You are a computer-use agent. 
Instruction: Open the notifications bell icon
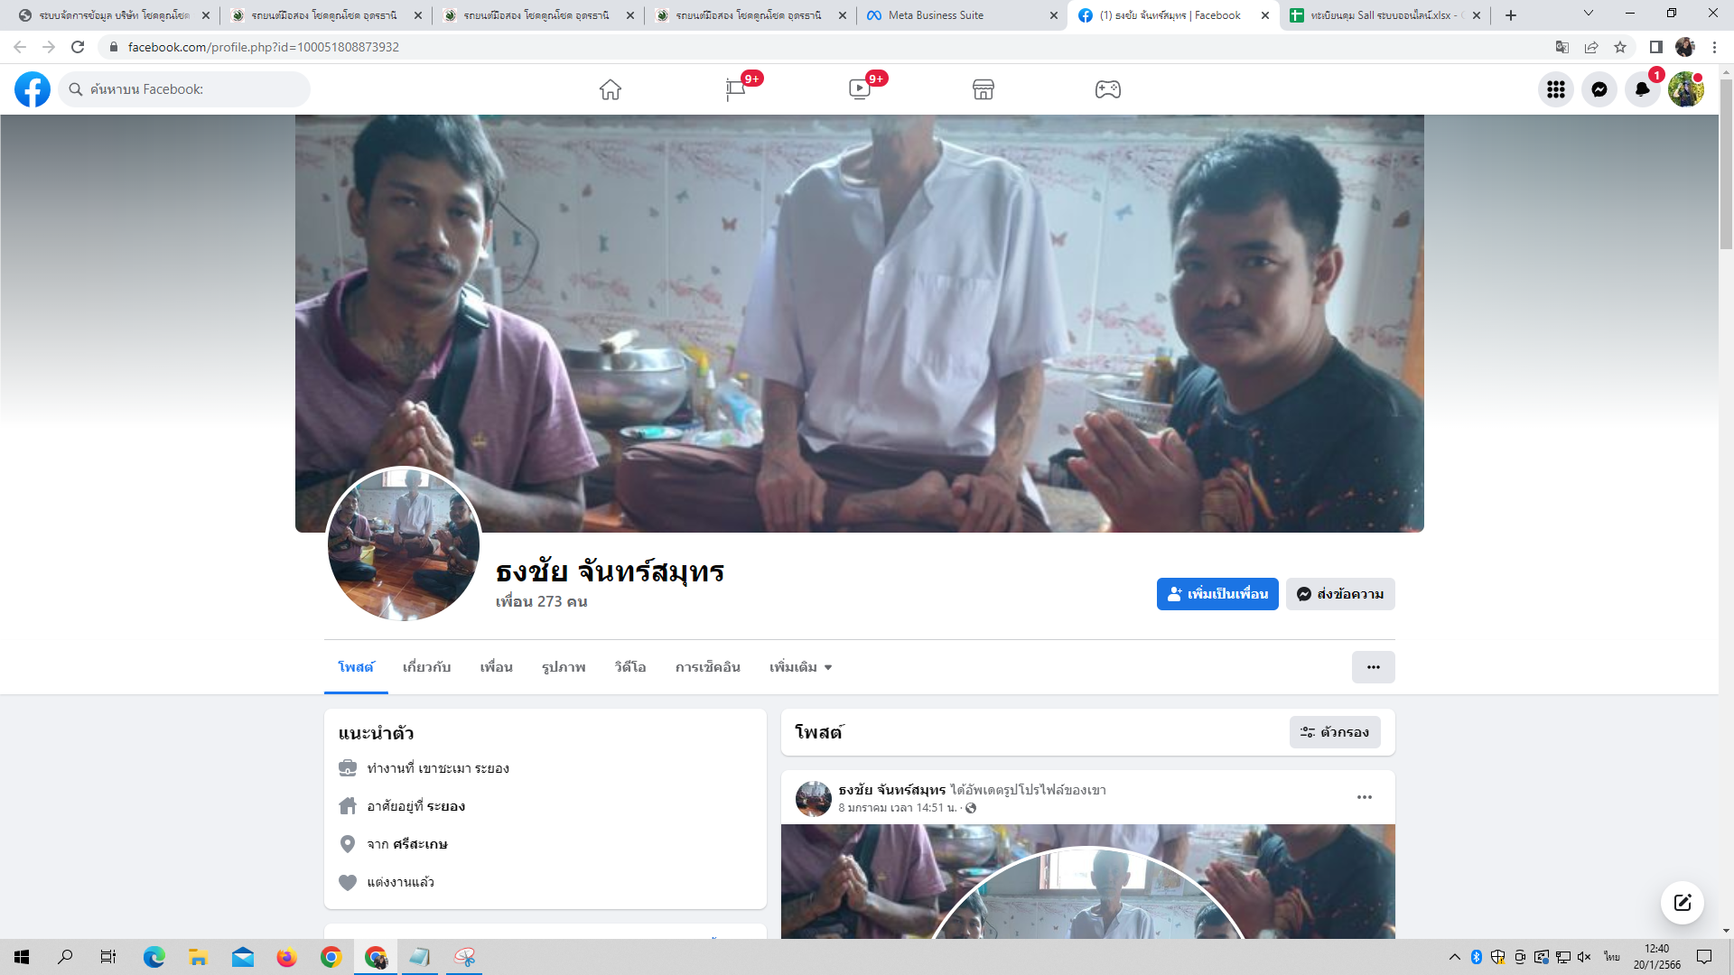(x=1642, y=89)
